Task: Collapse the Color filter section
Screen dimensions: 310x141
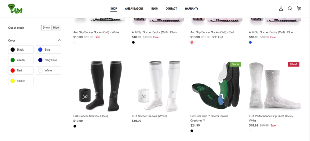Action: click(x=60, y=40)
